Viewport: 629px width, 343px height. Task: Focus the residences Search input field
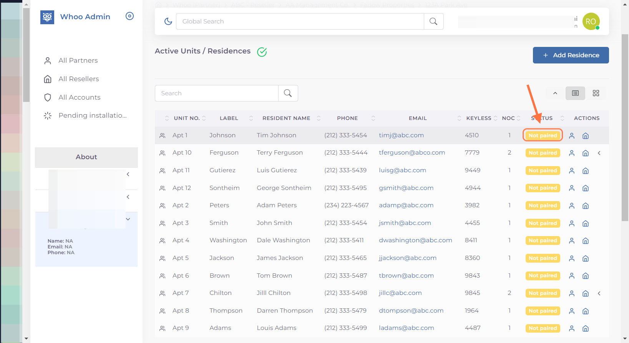tap(217, 93)
